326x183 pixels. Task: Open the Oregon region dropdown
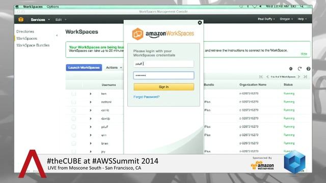286,19
